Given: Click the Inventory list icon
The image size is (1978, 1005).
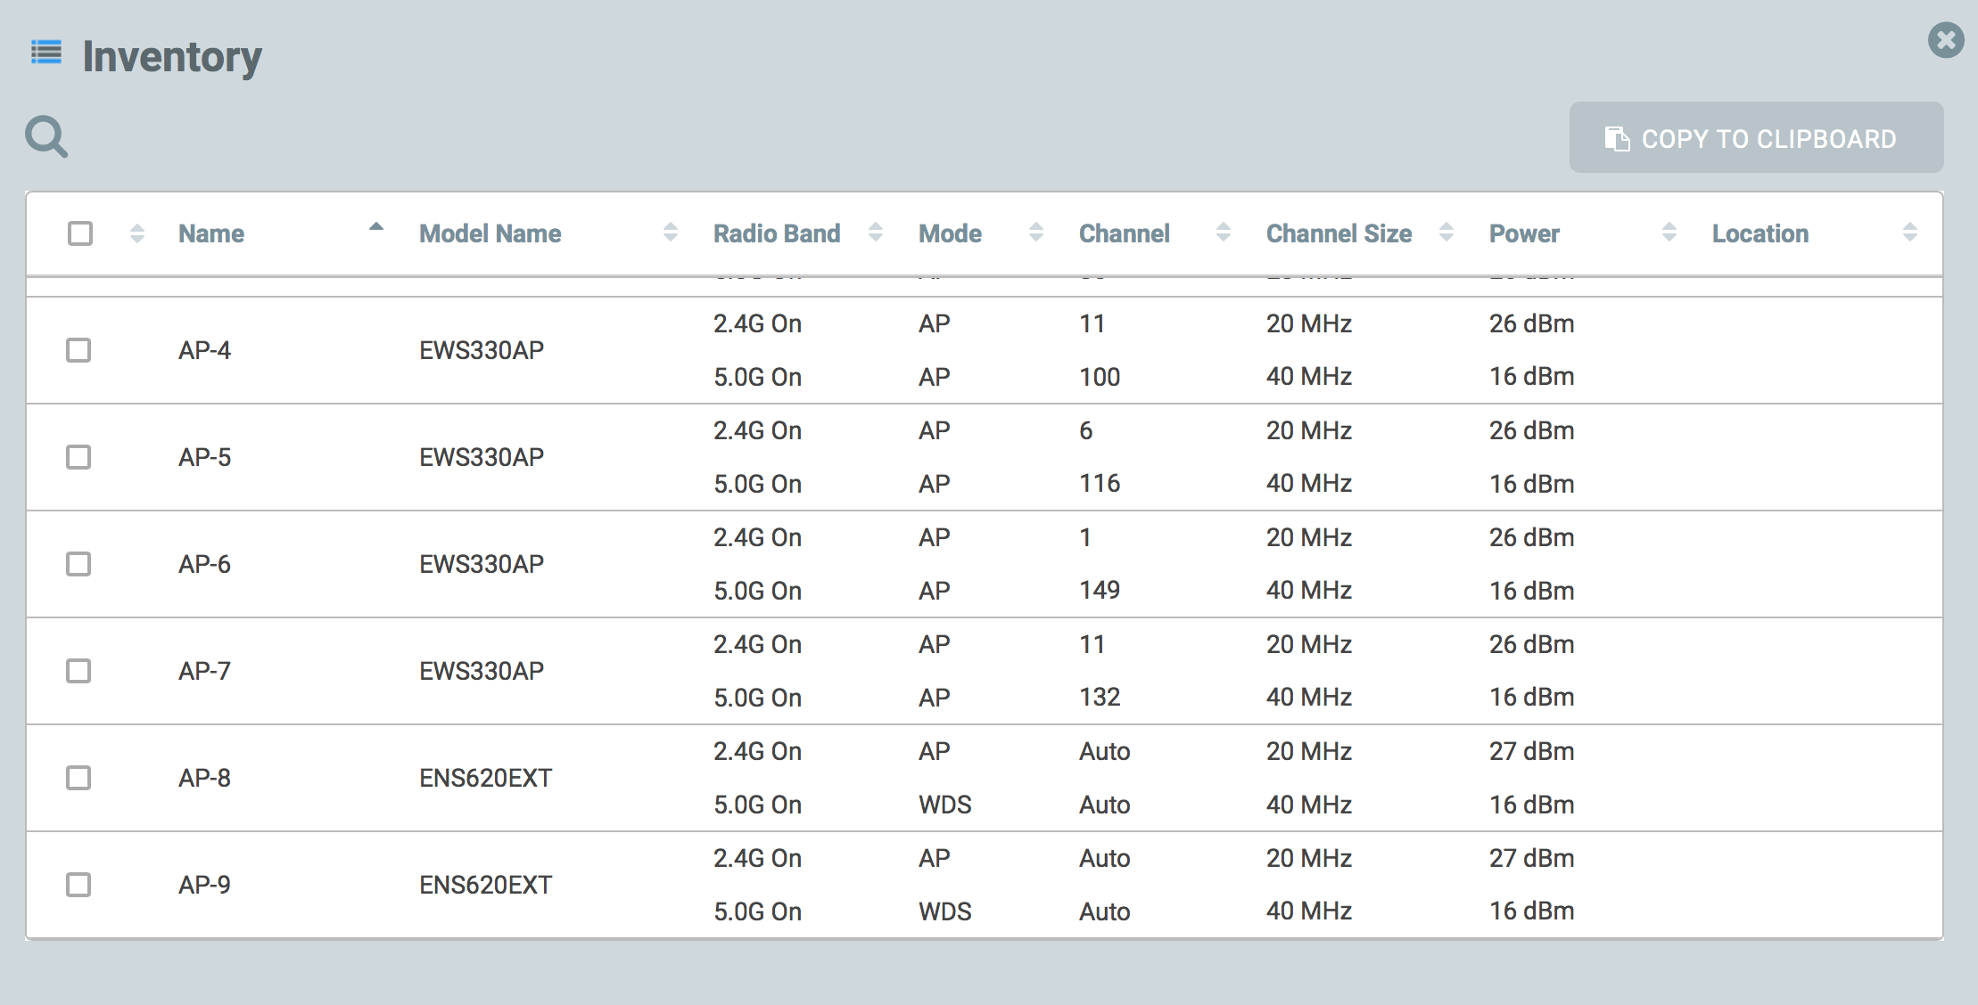Looking at the screenshot, I should point(46,53).
